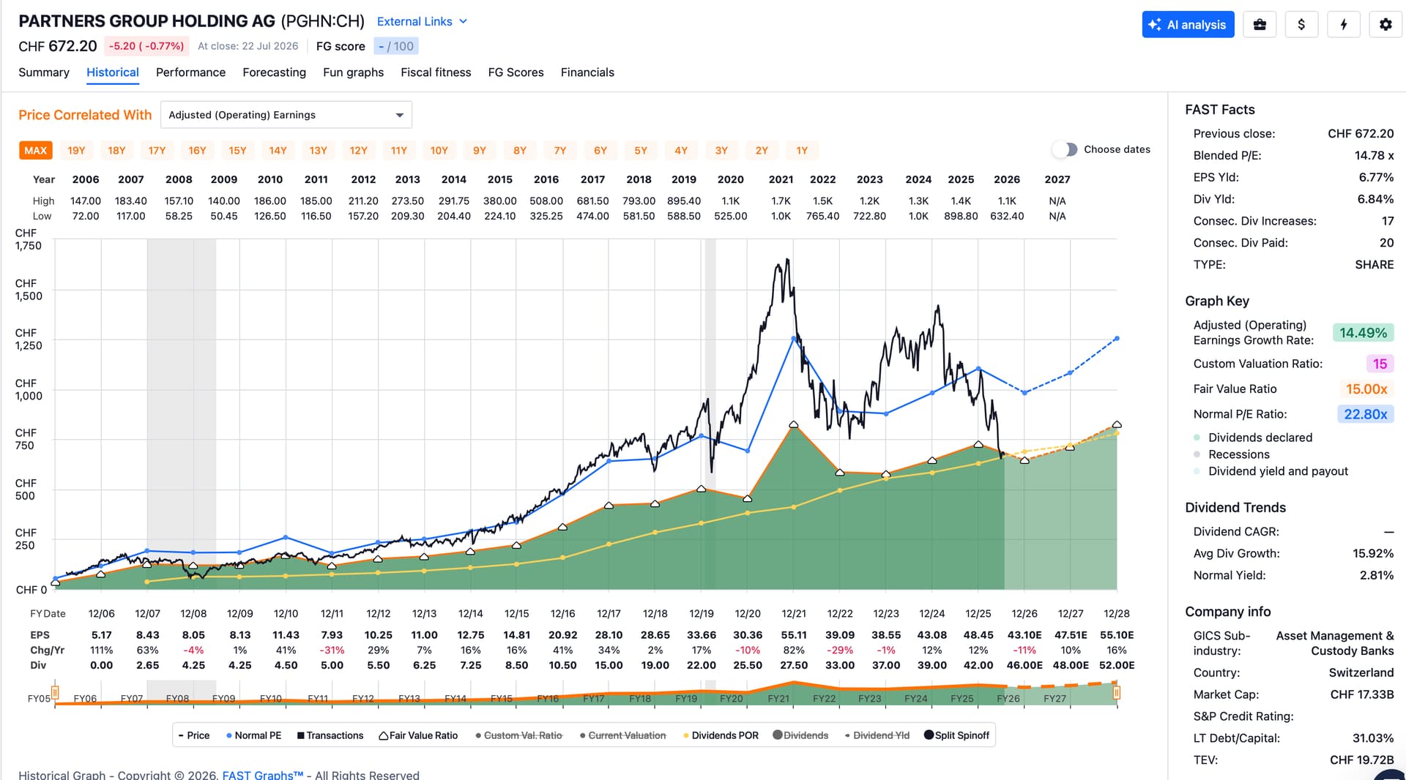The image size is (1406, 780).
Task: Click the 22.80x Normal P/E Ratio swatch
Action: pos(1365,414)
